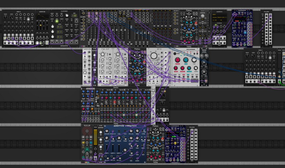
Task: Click the large frequency knob on 8FO
Action: click(154, 56)
